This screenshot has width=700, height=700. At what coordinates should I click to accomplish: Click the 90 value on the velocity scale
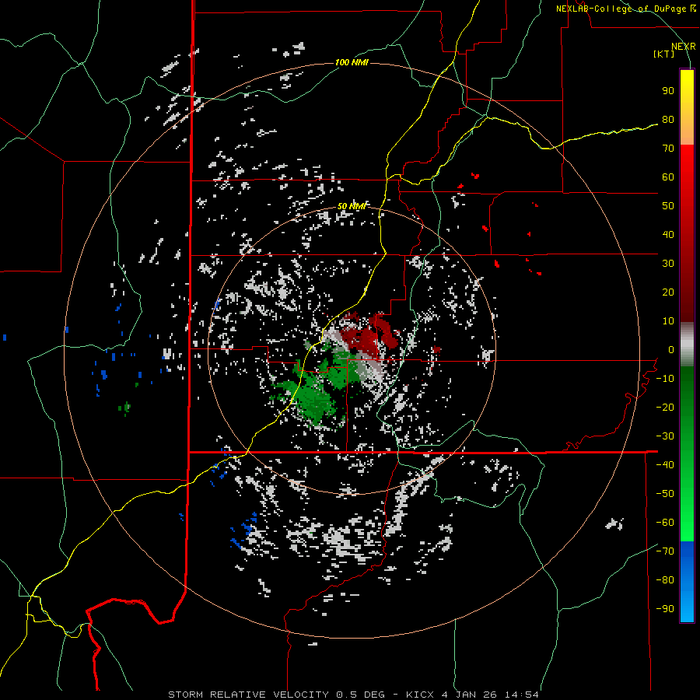pyautogui.click(x=668, y=91)
